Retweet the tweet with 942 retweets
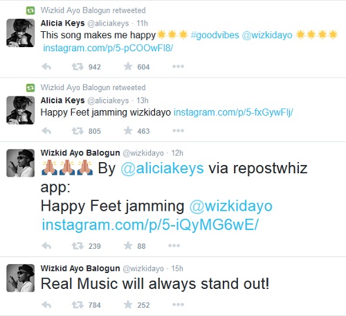The height and width of the screenshot is (316, 346). [x=78, y=67]
